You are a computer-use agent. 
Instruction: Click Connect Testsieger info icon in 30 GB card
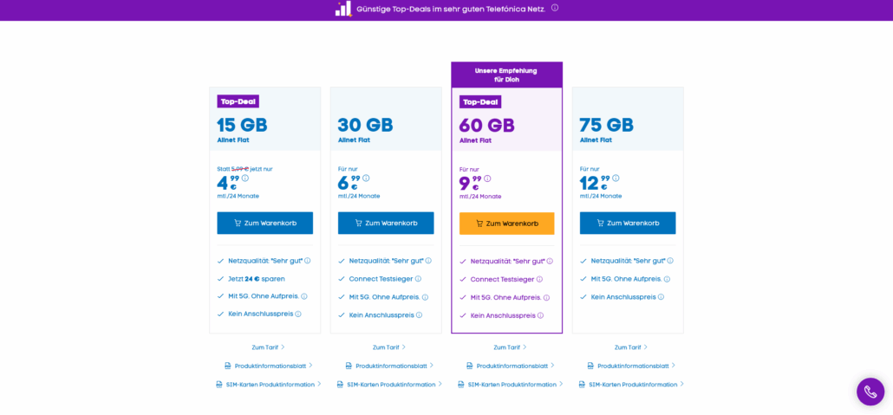point(418,279)
